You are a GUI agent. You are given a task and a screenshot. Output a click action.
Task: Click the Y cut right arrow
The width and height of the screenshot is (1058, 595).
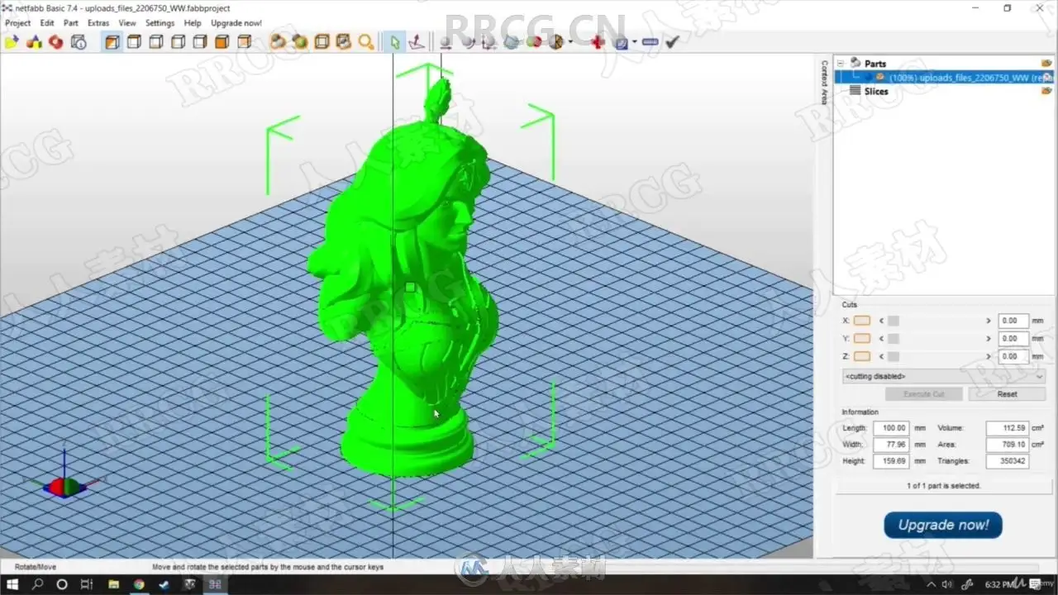point(988,338)
